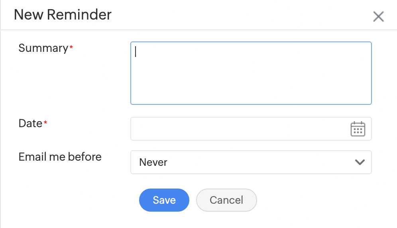Click the red asterisk next to Date
The image size is (397, 228).
(45, 123)
